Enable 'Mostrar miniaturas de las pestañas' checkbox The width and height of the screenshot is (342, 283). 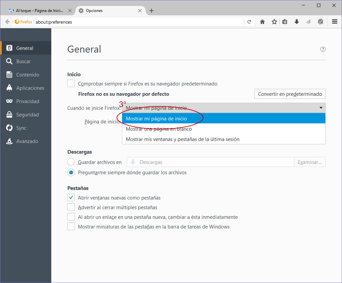pyautogui.click(x=71, y=226)
